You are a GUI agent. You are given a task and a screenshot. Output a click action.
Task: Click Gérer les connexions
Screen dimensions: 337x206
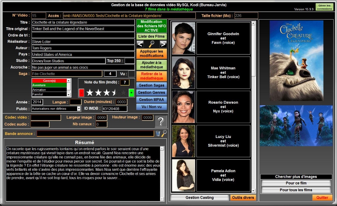(324, 7)
